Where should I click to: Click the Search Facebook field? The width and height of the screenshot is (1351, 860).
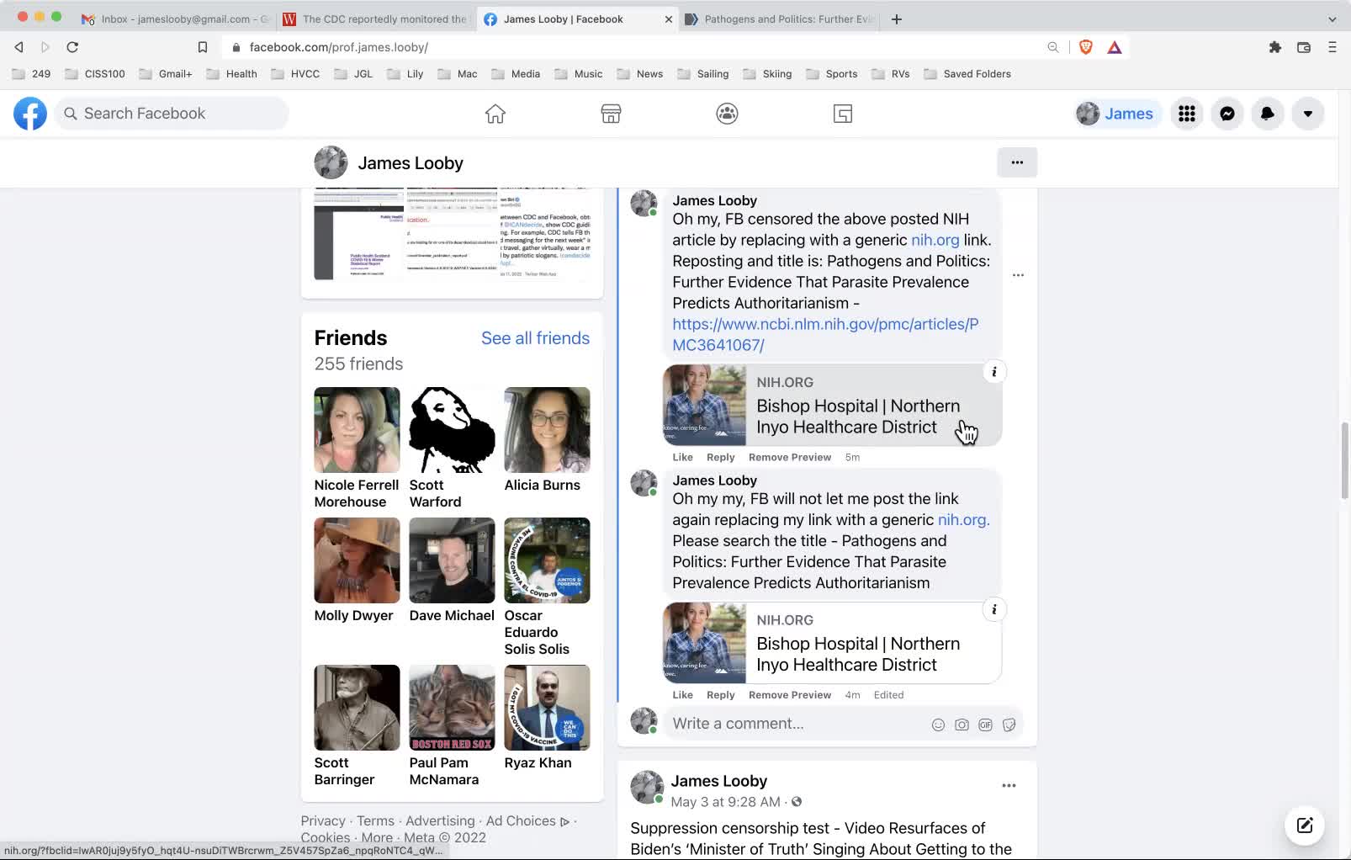172,114
